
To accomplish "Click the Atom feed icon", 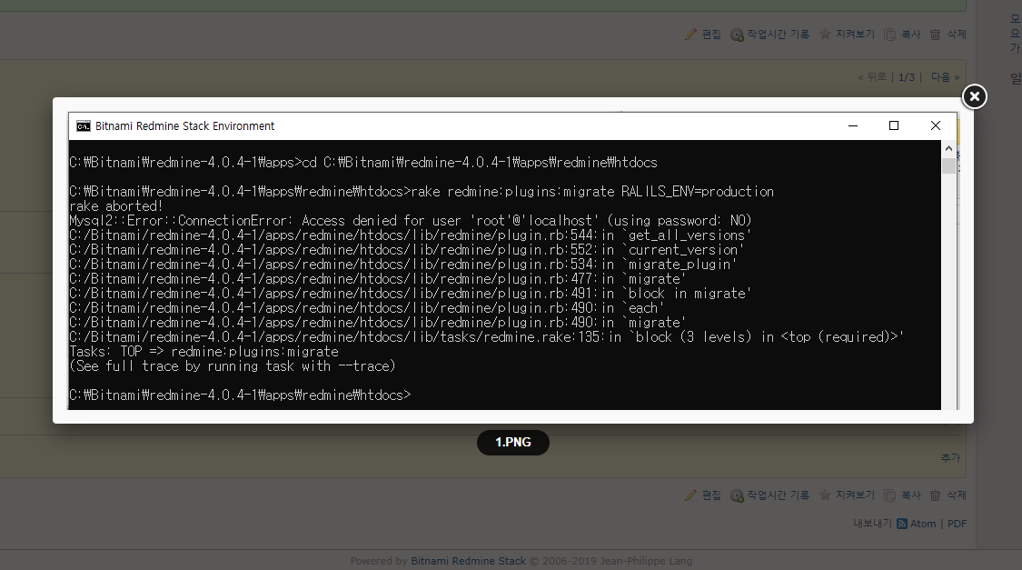I will [x=902, y=524].
